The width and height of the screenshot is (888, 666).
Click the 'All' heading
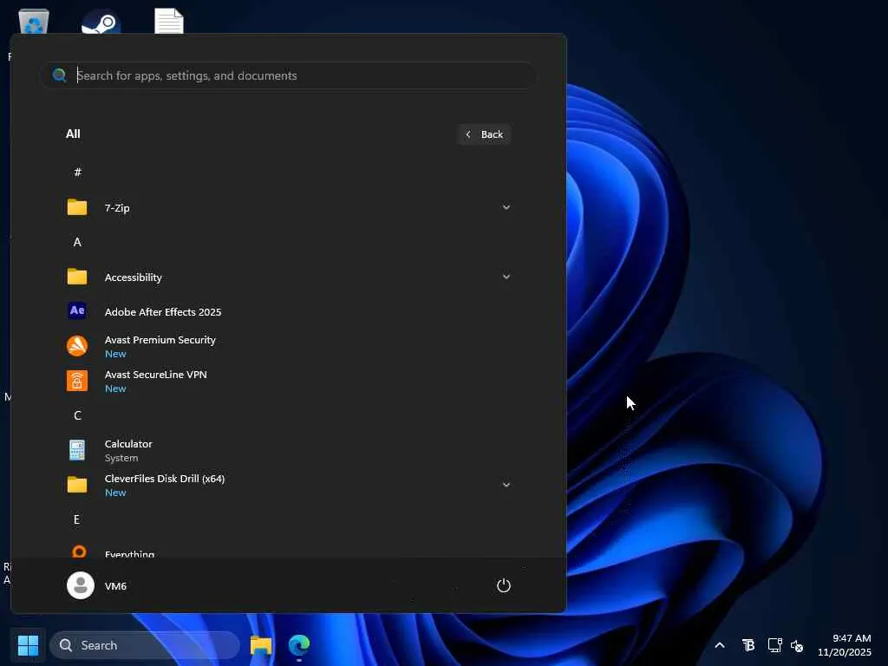pos(73,134)
